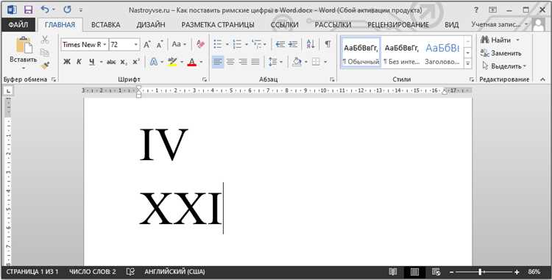The width and height of the screenshot is (552, 280).
Task: Increase paragraph indent
Action: click(293, 44)
